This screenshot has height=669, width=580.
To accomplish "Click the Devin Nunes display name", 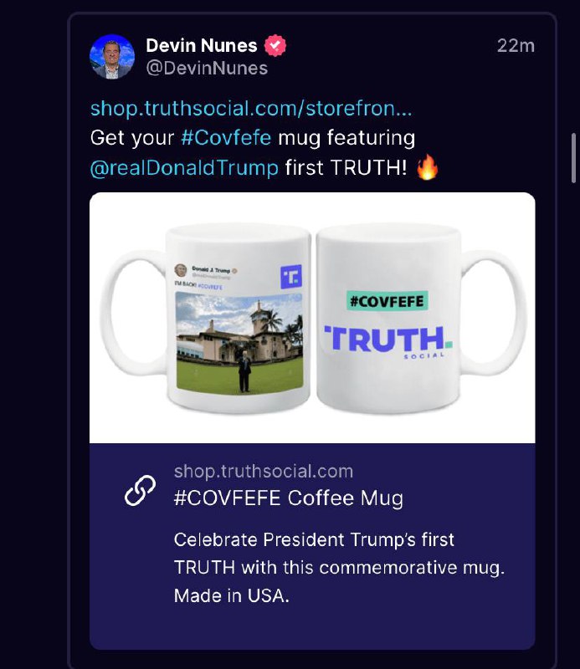I will coord(202,45).
